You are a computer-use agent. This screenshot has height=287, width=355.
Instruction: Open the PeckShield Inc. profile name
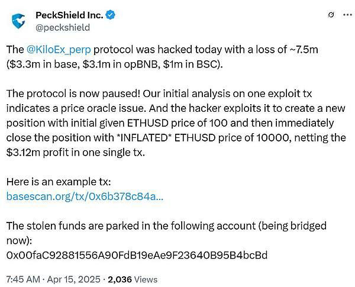tap(69, 15)
